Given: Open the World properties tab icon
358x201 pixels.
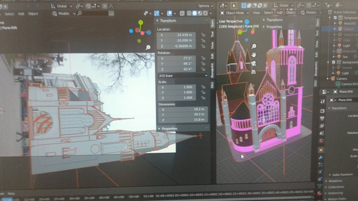Looking at the screenshot, I should (x=321, y=141).
